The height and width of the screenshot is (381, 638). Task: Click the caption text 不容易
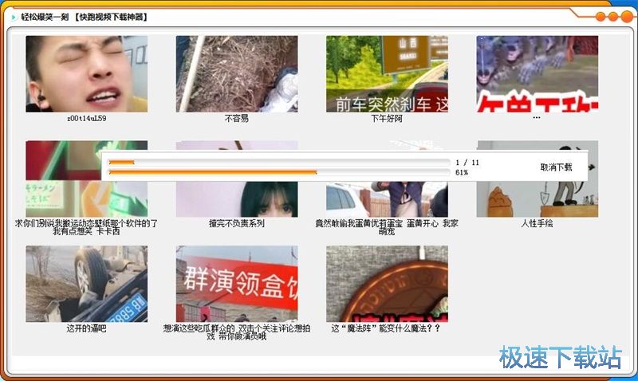point(236,118)
